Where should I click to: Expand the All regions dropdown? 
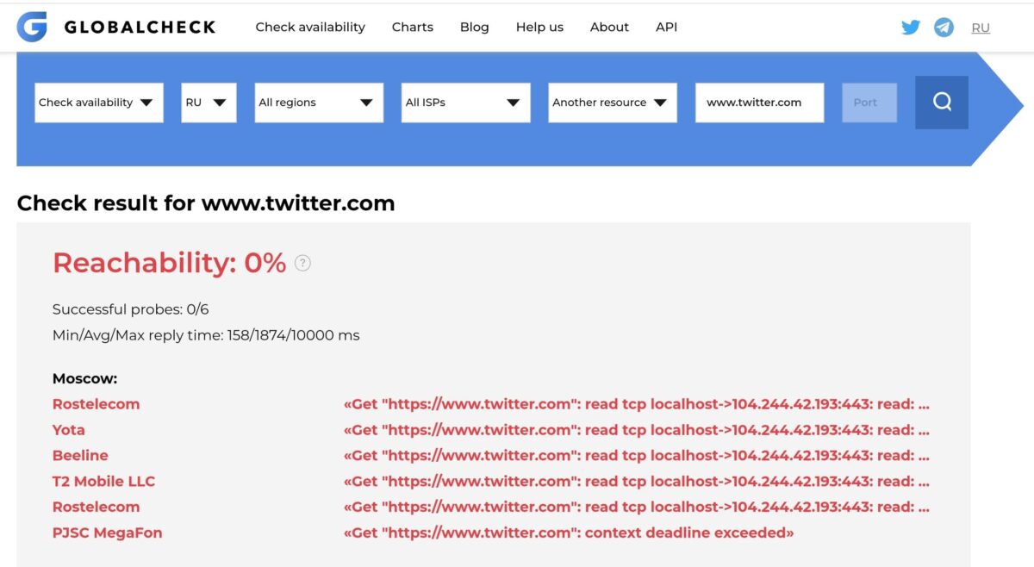319,103
